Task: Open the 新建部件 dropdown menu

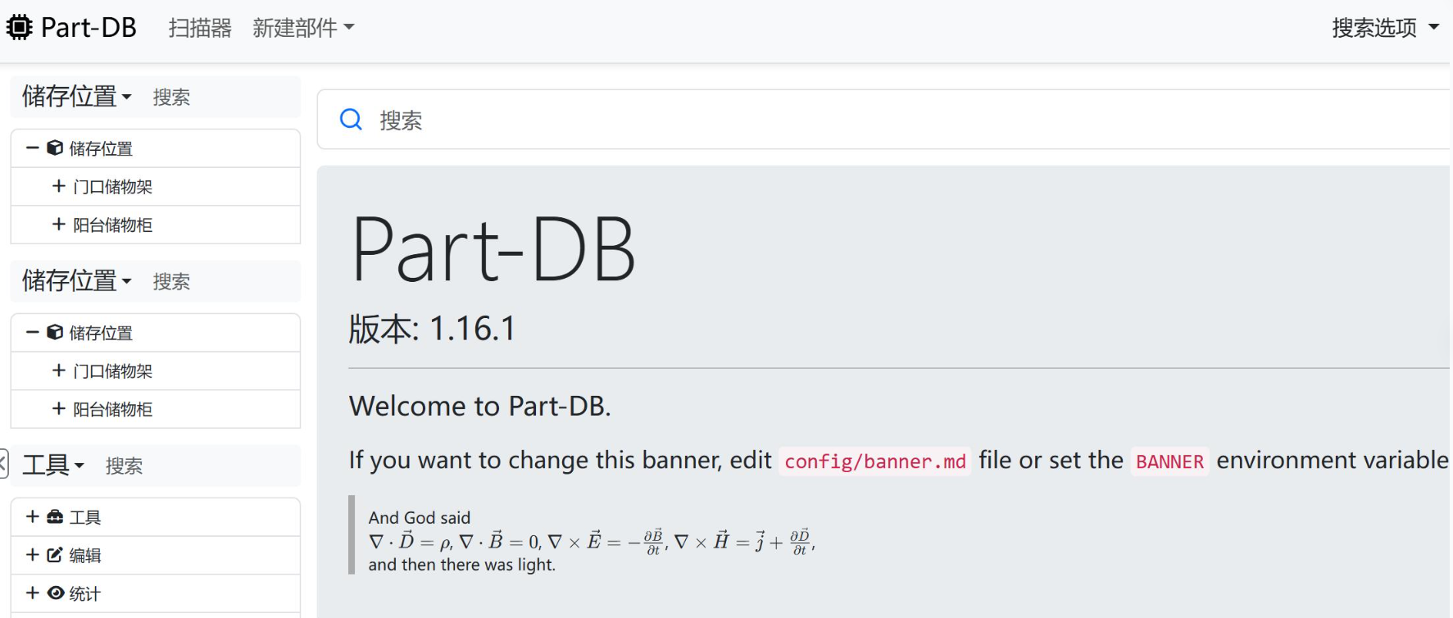Action: [x=303, y=28]
